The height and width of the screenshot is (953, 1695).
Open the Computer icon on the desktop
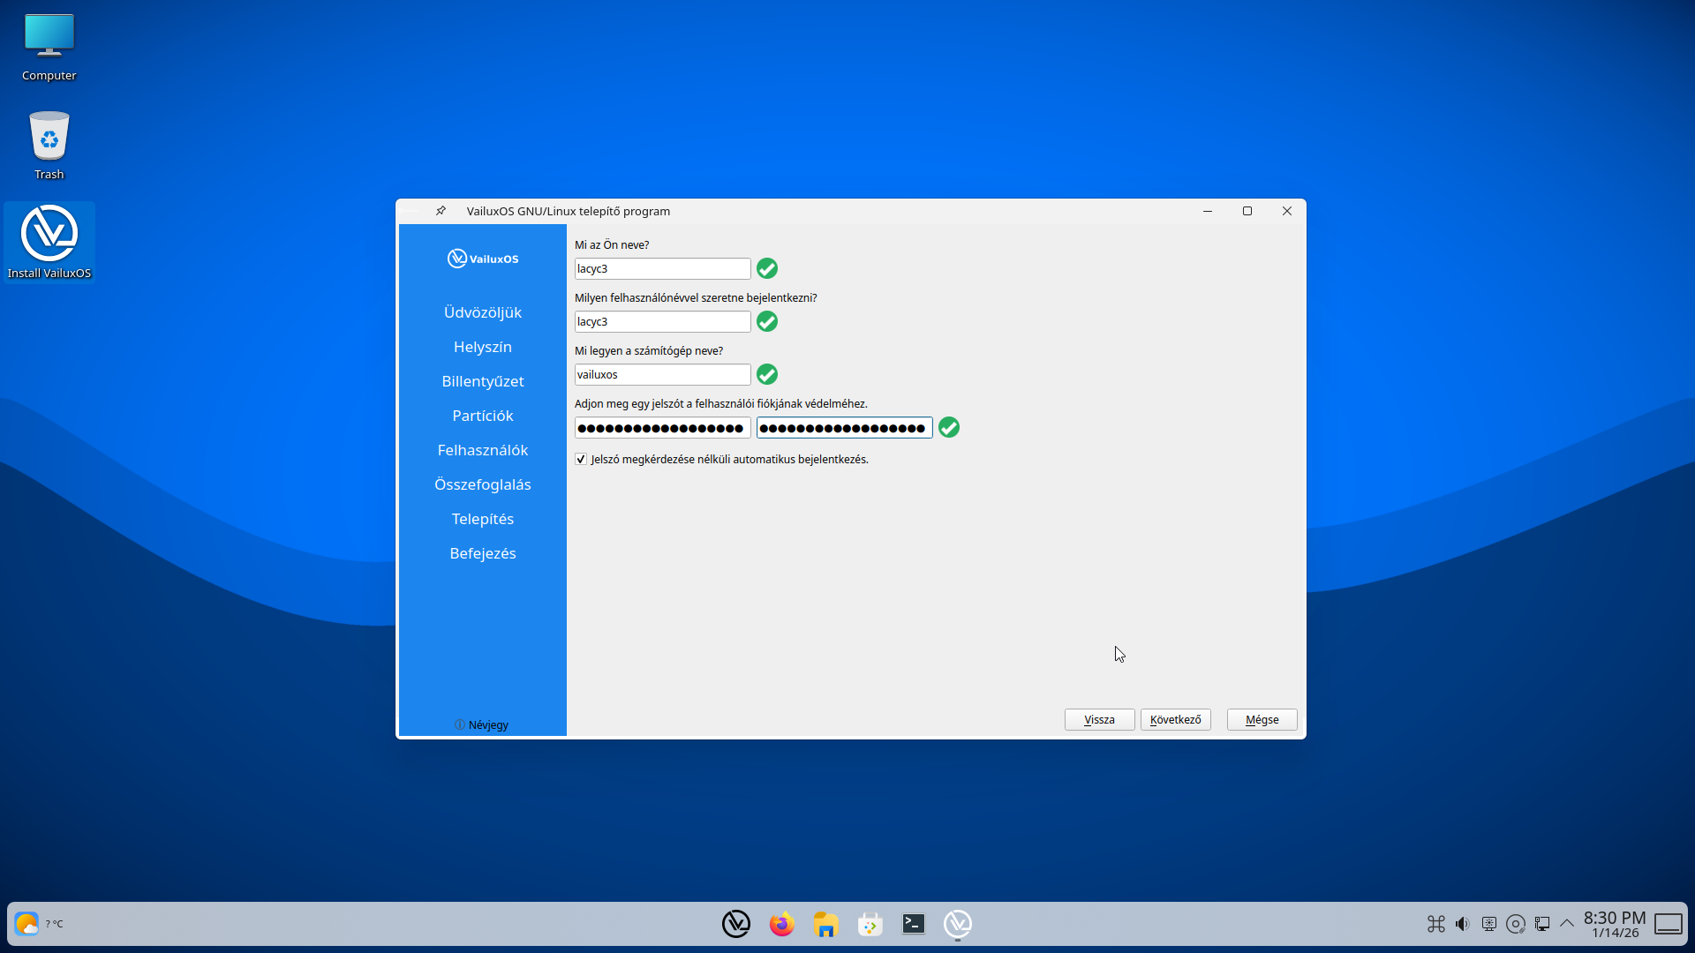pyautogui.click(x=49, y=35)
